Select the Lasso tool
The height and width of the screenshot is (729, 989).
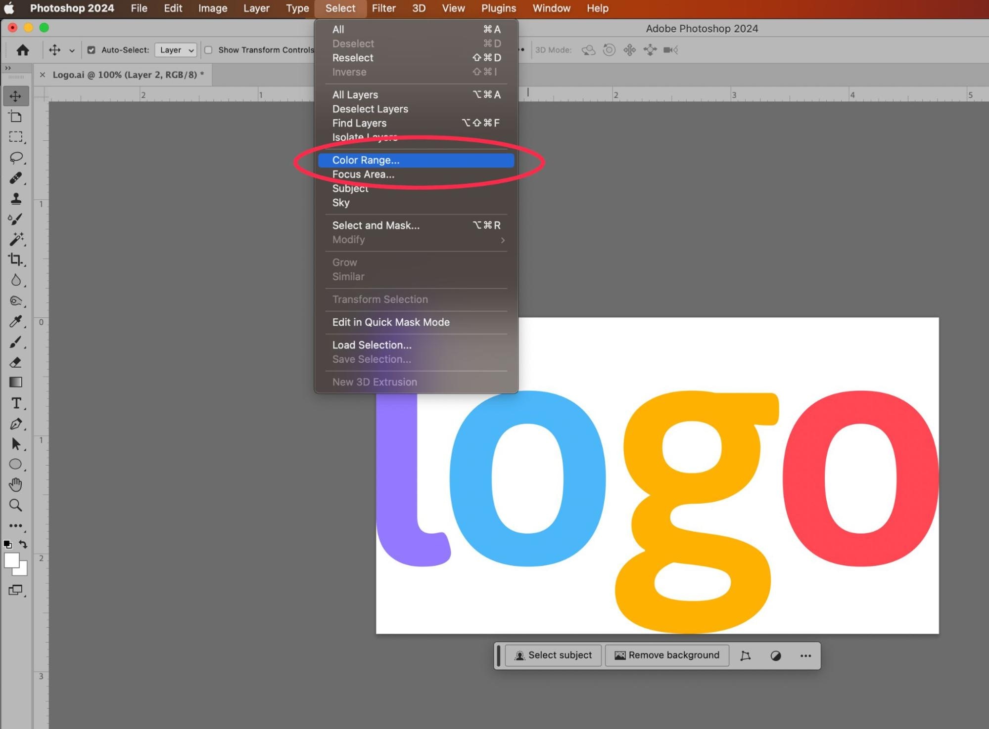tap(16, 158)
